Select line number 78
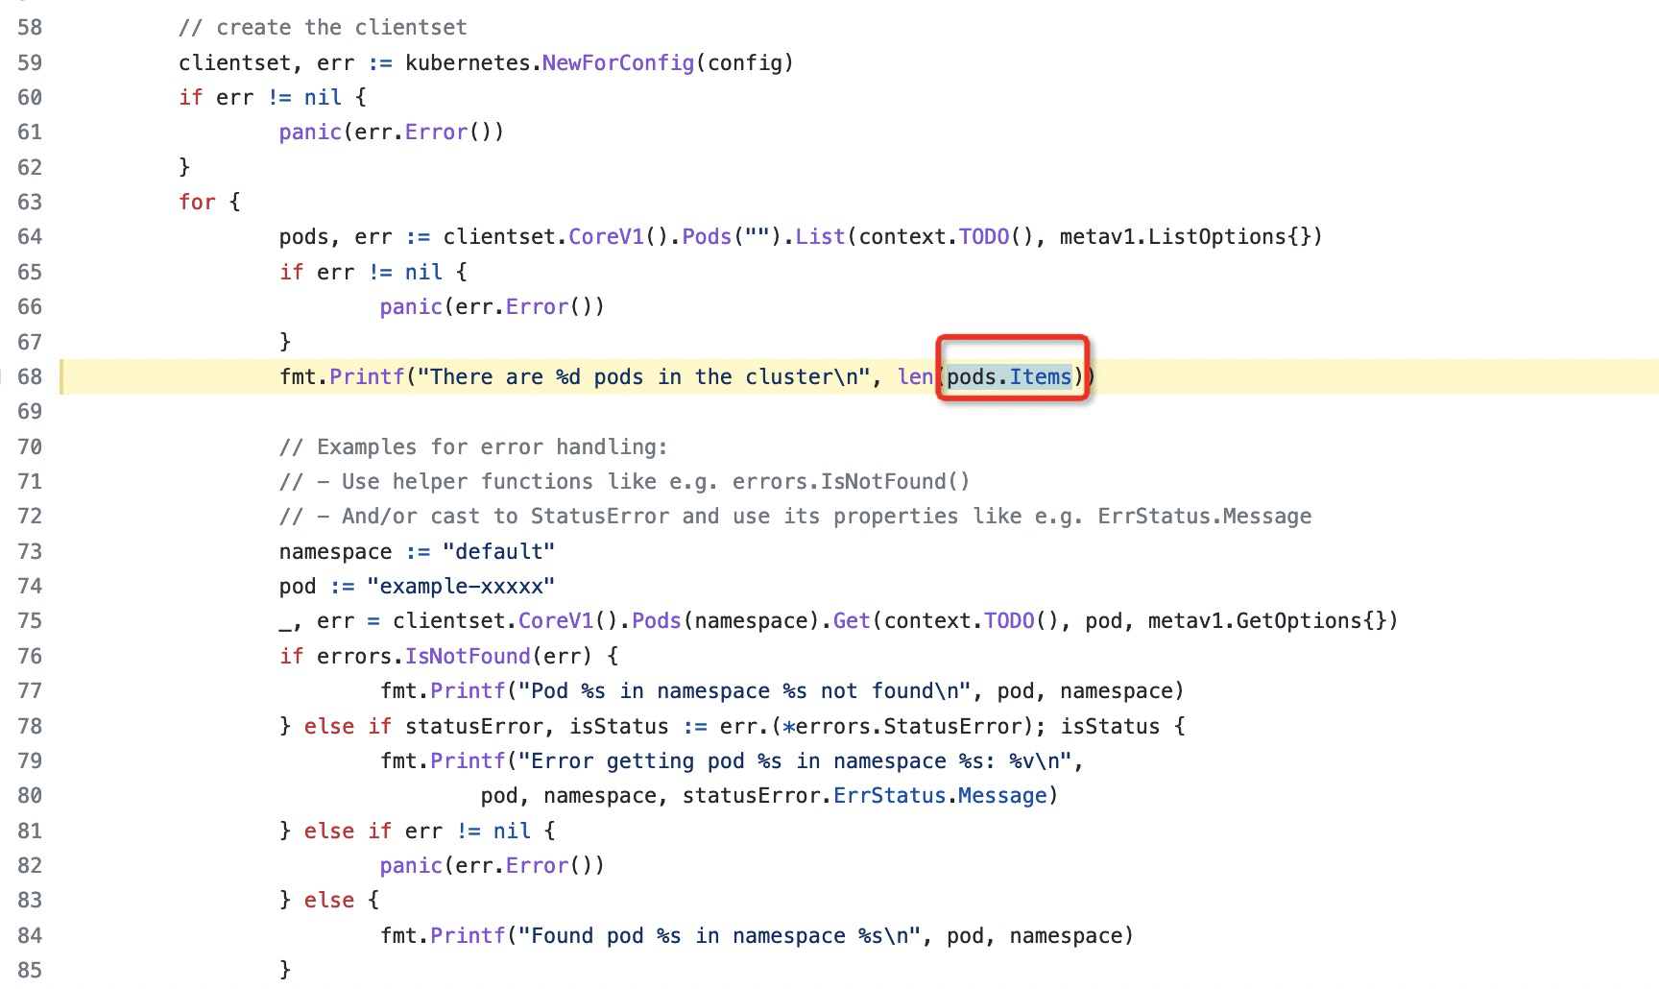This screenshot has height=989, width=1659. pos(30,726)
